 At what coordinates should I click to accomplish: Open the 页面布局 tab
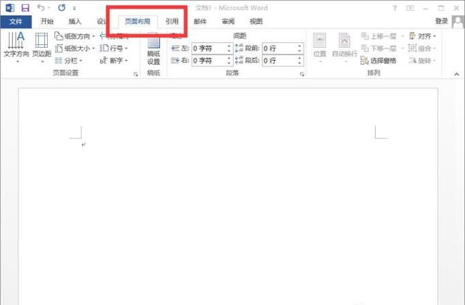137,21
